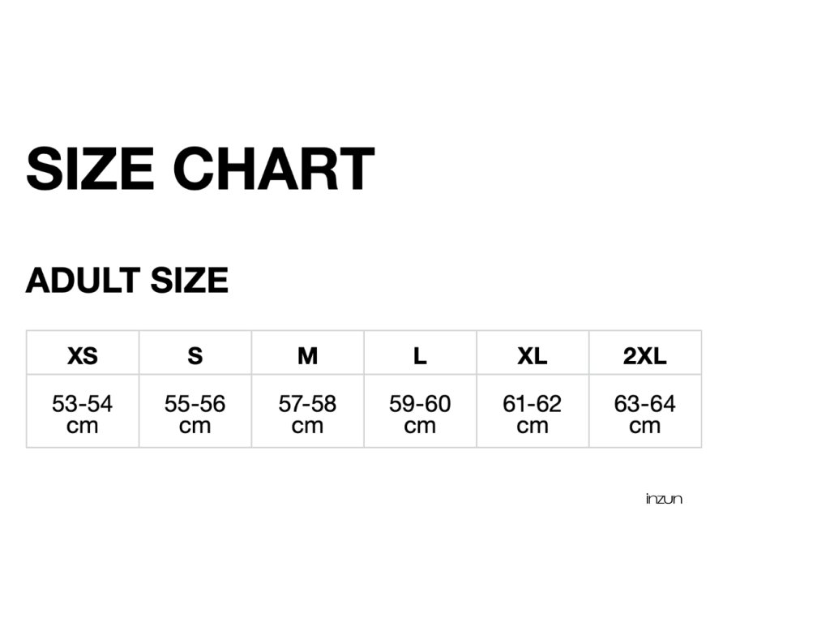Image resolution: width=830 pixels, height=623 pixels.
Task: Click the 59-60 measurement range text
Action: pyautogui.click(x=420, y=403)
